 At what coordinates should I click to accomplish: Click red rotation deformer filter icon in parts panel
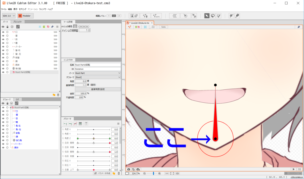coord(48,27)
